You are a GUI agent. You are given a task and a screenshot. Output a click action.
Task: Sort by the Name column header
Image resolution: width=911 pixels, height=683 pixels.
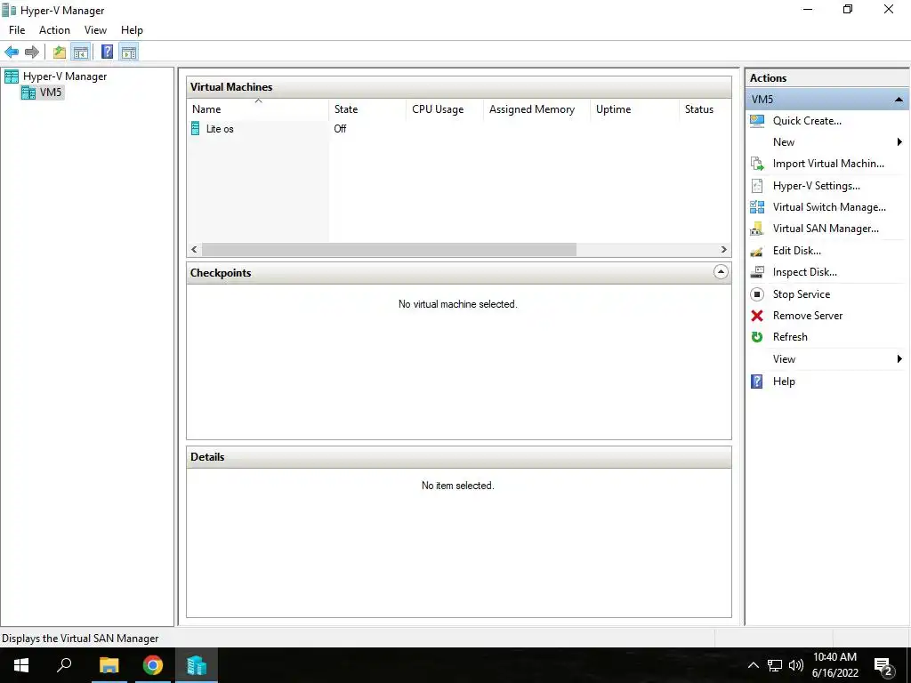[x=258, y=109]
